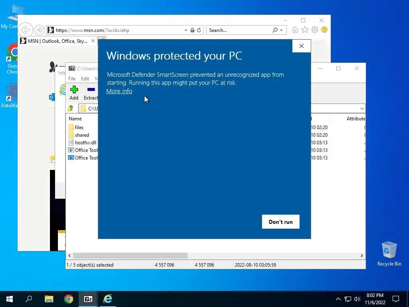Open the More info link
This screenshot has width=409, height=307.
click(119, 91)
